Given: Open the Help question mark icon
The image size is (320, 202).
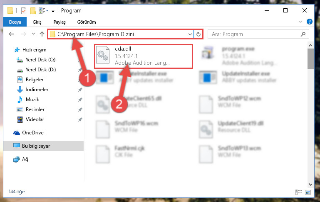Looking at the screenshot, I should (309, 22).
